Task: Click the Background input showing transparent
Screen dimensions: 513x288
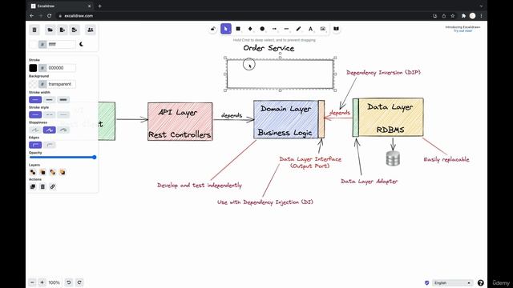Action: 61,84
